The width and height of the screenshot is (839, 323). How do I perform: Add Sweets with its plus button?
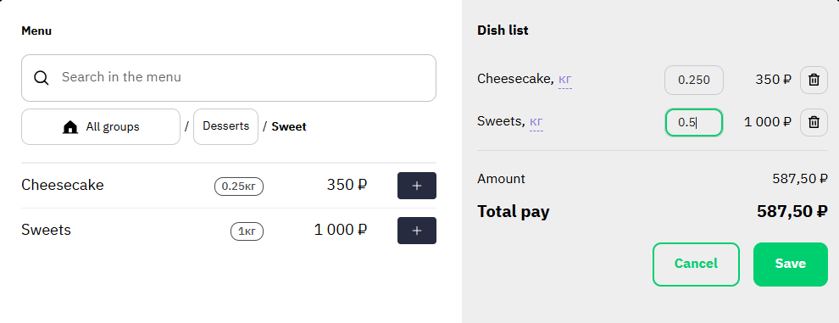[x=417, y=231]
